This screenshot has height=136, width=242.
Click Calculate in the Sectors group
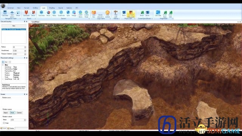point(41,14)
